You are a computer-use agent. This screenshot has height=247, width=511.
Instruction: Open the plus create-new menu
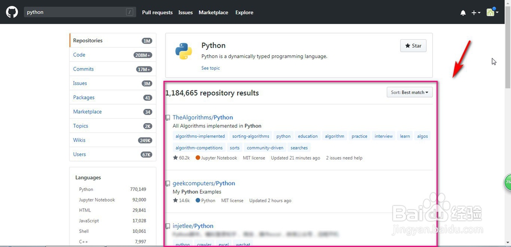pos(476,13)
